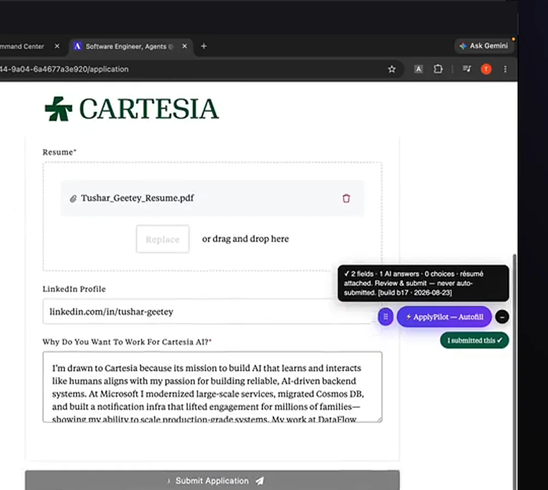The width and height of the screenshot is (548, 490).
Task: Click the 'or drag and drop here' text
Action: tap(246, 239)
